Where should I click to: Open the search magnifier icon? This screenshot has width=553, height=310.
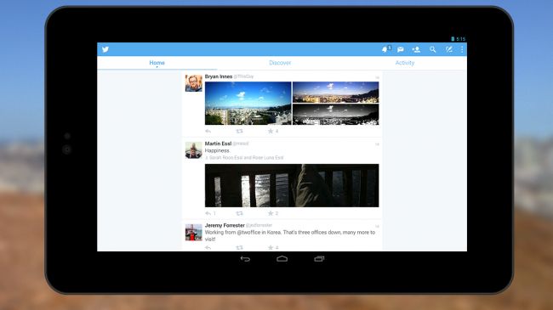tap(433, 49)
